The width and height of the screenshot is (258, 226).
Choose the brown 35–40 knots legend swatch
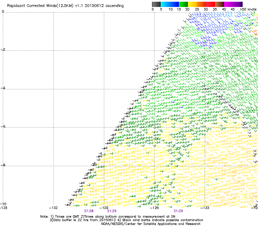220,4
